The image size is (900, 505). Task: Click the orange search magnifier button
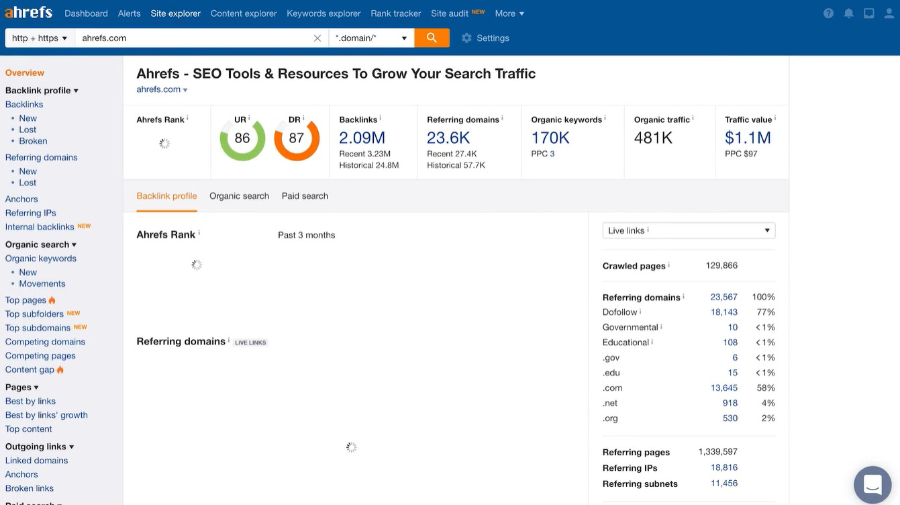point(432,38)
